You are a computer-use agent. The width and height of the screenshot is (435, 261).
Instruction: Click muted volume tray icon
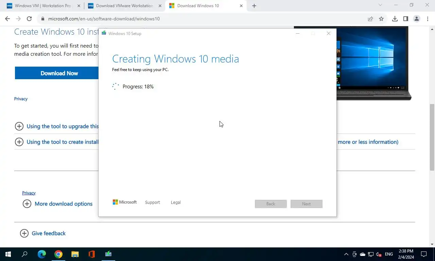point(379,254)
